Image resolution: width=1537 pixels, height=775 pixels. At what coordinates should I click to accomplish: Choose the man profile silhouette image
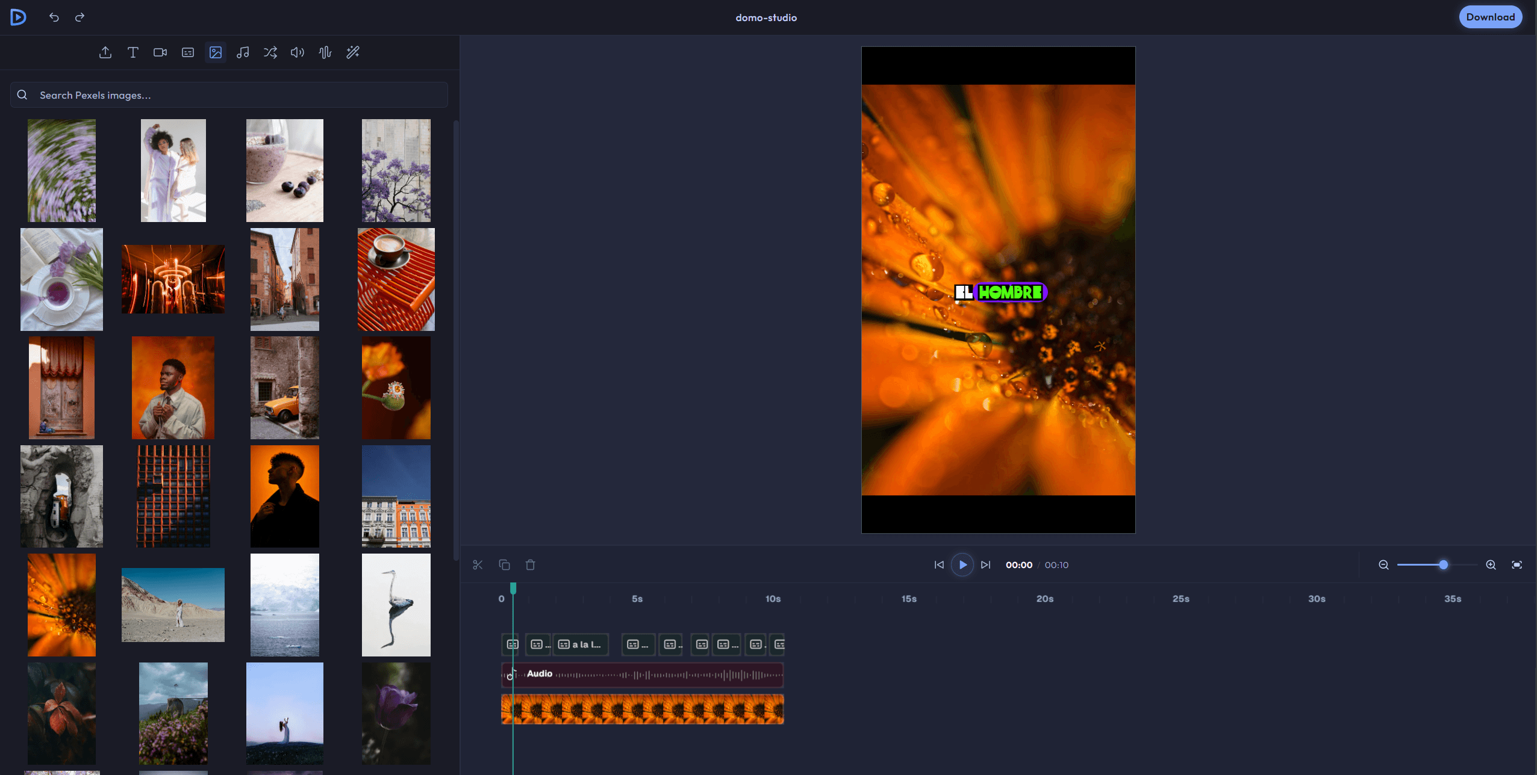click(x=285, y=496)
